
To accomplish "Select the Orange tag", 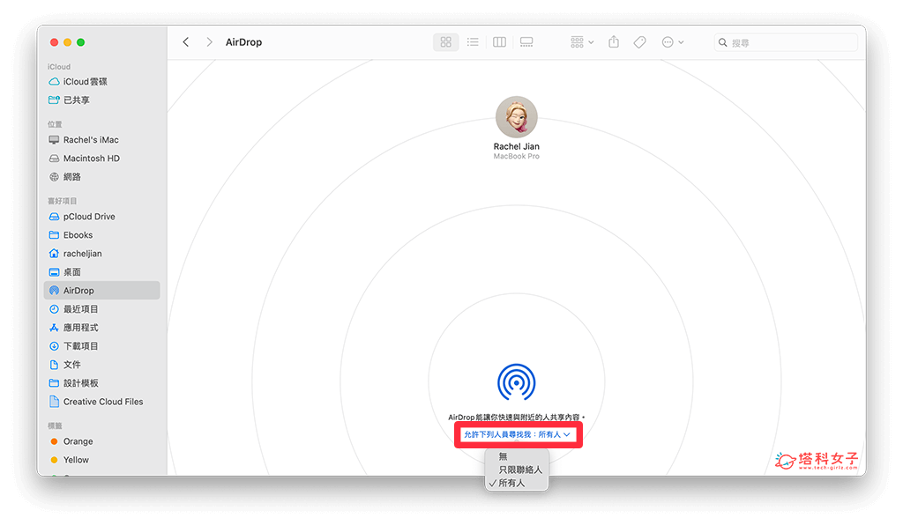I will tap(102, 441).
